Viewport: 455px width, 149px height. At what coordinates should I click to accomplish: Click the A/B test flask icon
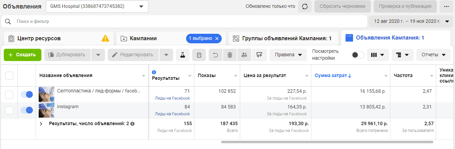pos(183,55)
